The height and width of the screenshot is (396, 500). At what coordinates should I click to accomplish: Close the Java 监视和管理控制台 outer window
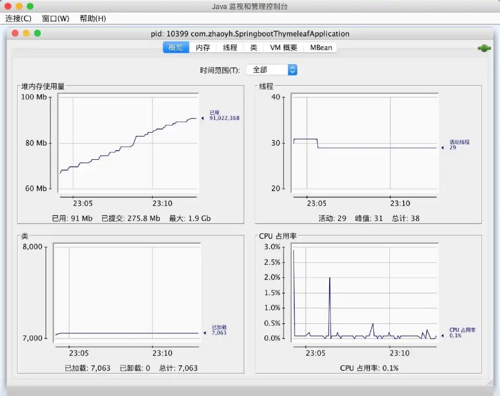point(8,6)
